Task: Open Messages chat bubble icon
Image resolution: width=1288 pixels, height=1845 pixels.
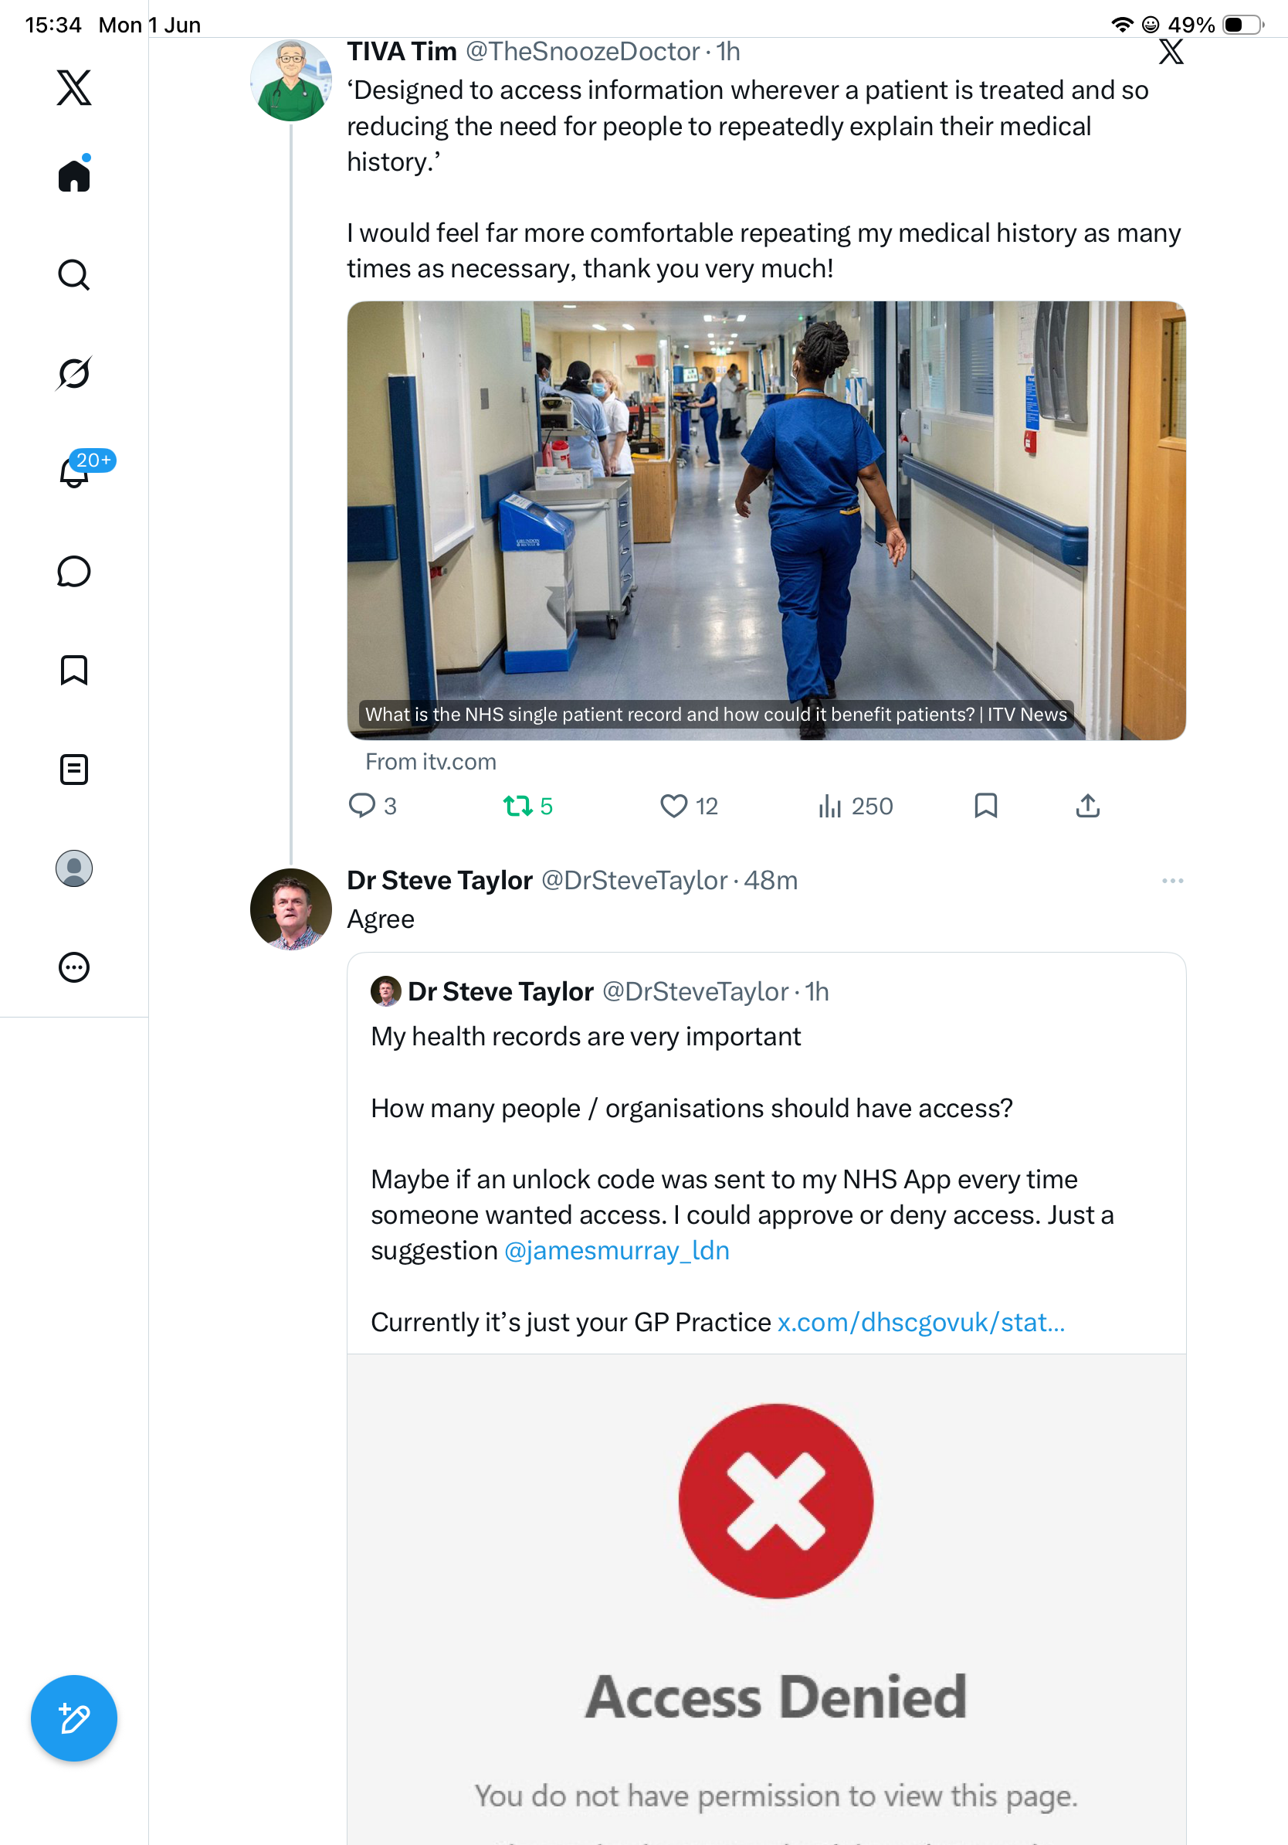Action: coord(74,571)
